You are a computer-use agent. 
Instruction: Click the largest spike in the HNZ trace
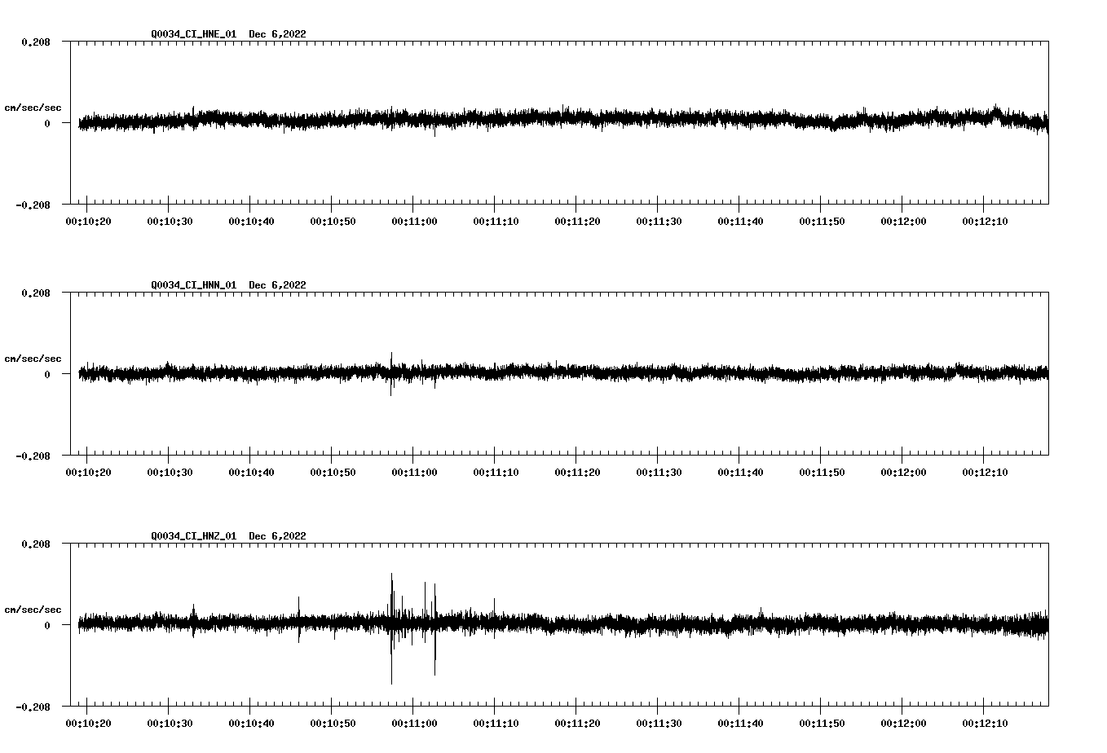[391, 628]
